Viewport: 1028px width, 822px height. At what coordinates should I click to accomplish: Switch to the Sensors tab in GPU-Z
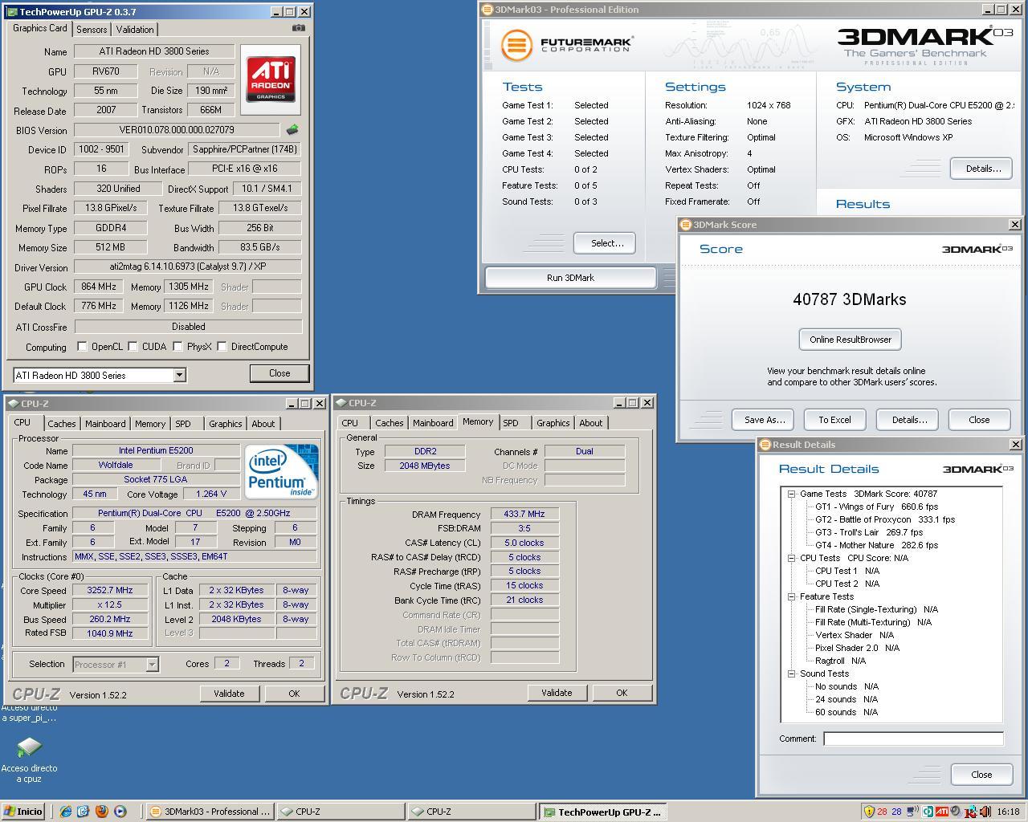pyautogui.click(x=92, y=29)
